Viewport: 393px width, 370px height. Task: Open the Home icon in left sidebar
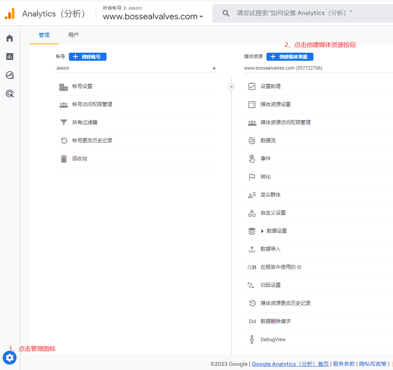point(10,38)
